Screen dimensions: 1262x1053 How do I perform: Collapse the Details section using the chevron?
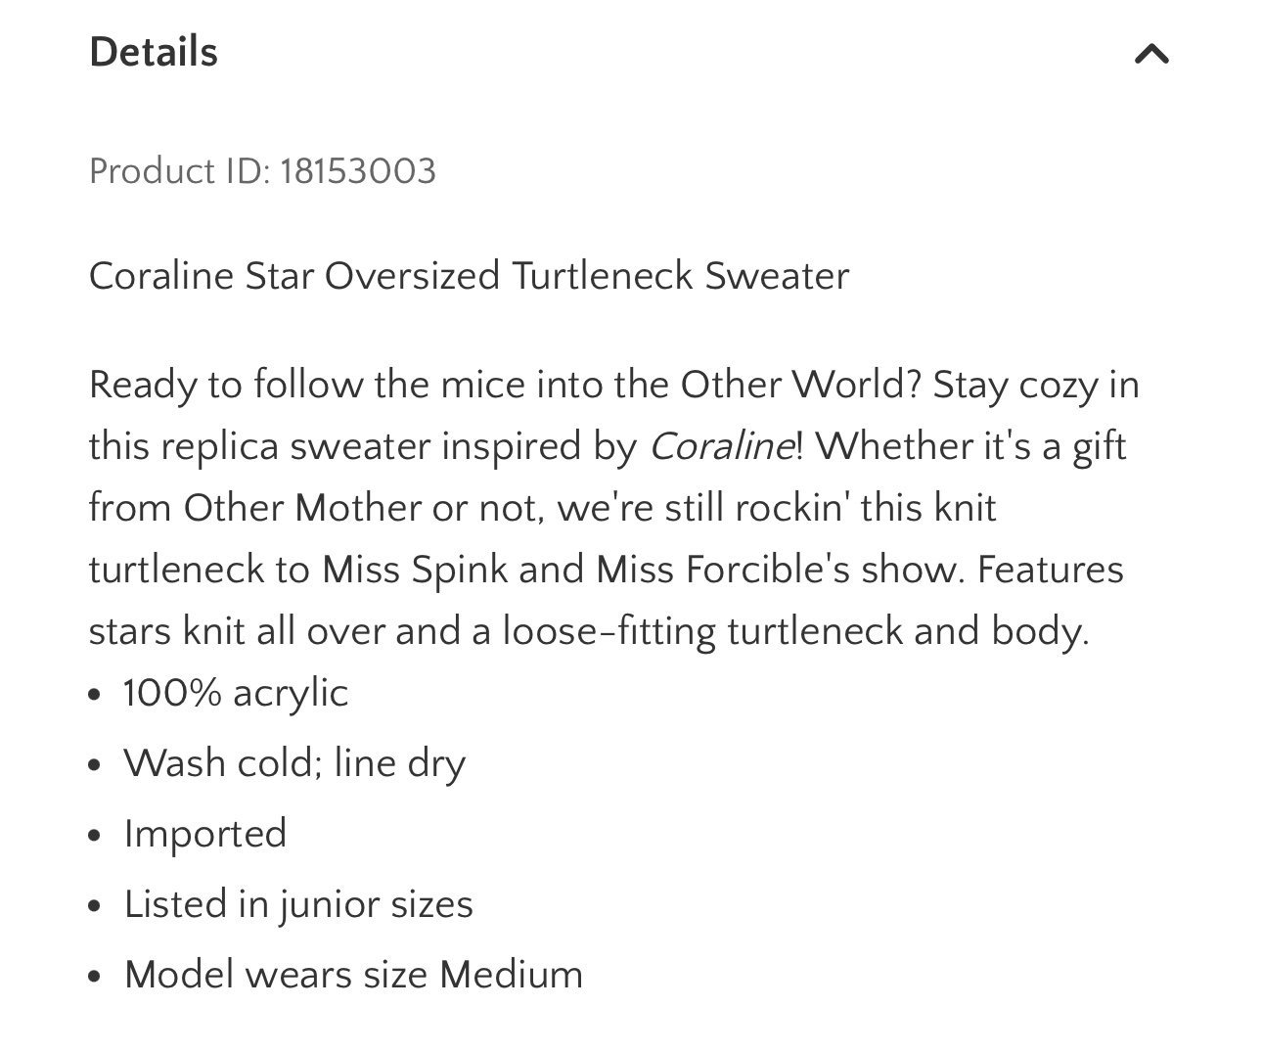1151,54
